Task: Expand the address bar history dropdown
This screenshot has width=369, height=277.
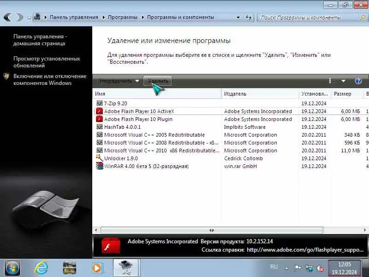Action: coord(238,18)
